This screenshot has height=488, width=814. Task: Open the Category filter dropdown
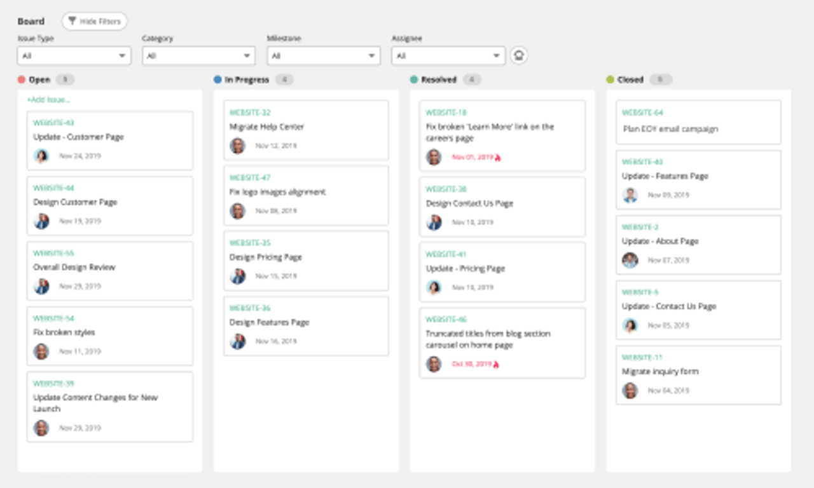[x=198, y=56]
